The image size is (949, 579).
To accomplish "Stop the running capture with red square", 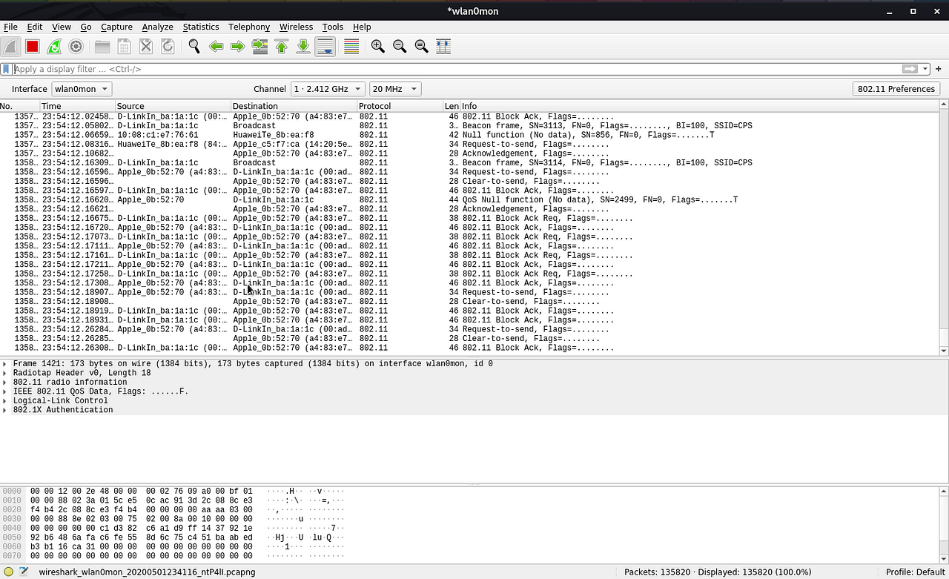I will (x=32, y=46).
